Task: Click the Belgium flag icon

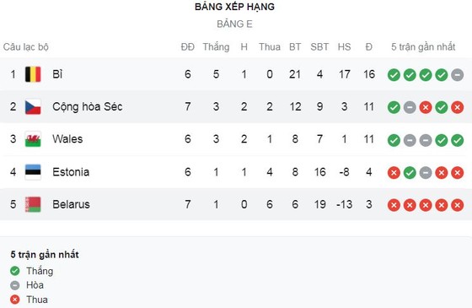Action: (x=33, y=74)
